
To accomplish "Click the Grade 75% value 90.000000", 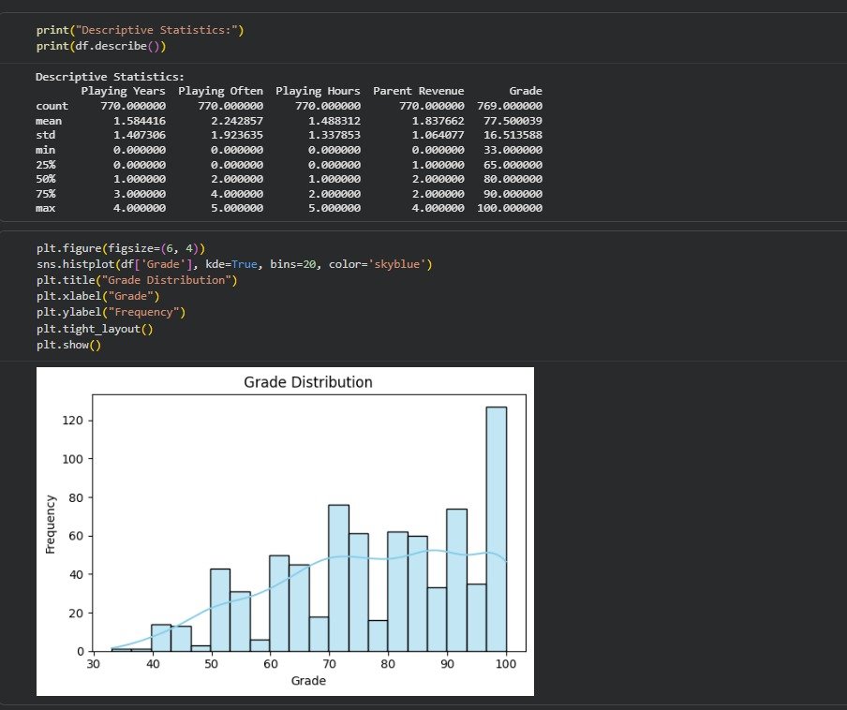I will 513,194.
